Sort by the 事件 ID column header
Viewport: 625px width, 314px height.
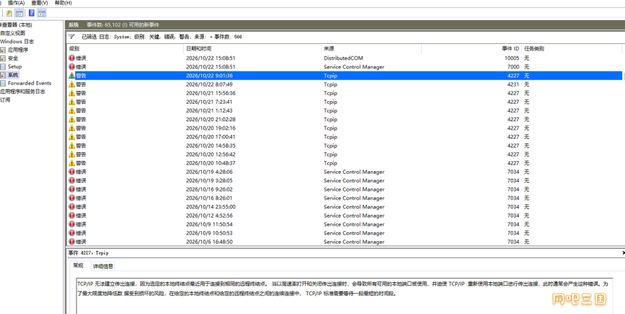(472, 49)
